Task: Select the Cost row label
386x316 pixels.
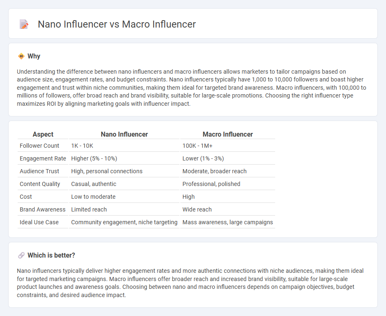Action: 26,197
